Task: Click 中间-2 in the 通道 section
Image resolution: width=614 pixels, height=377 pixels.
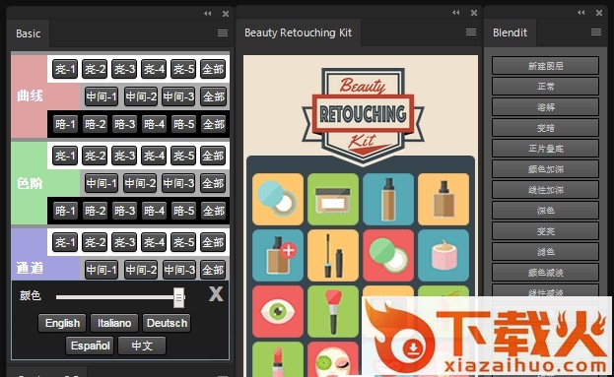Action: (141, 270)
